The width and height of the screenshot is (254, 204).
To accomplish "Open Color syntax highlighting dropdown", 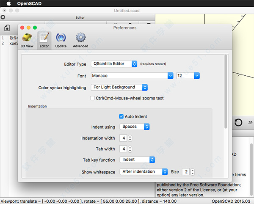I will pos(119,88).
